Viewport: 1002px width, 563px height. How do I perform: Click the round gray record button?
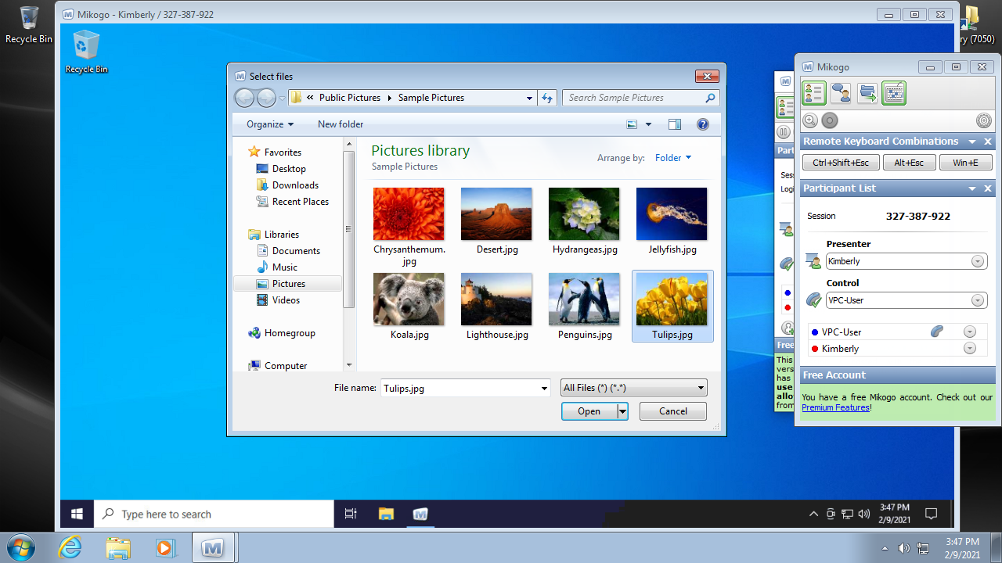tap(830, 120)
